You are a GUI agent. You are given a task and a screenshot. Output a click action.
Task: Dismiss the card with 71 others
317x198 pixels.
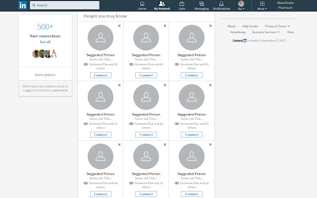[x=119, y=85]
